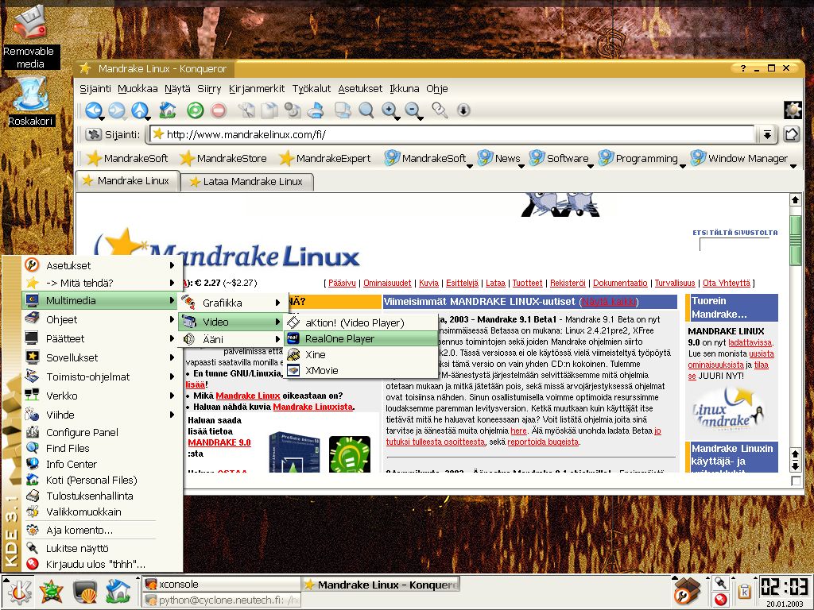Go back with the Back arrow icon
This screenshot has width=814, height=610.
(x=94, y=110)
